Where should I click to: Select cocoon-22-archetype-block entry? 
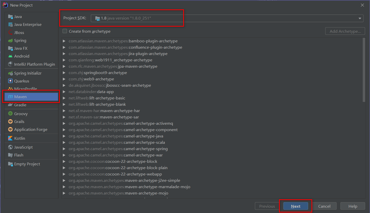coord(113,162)
